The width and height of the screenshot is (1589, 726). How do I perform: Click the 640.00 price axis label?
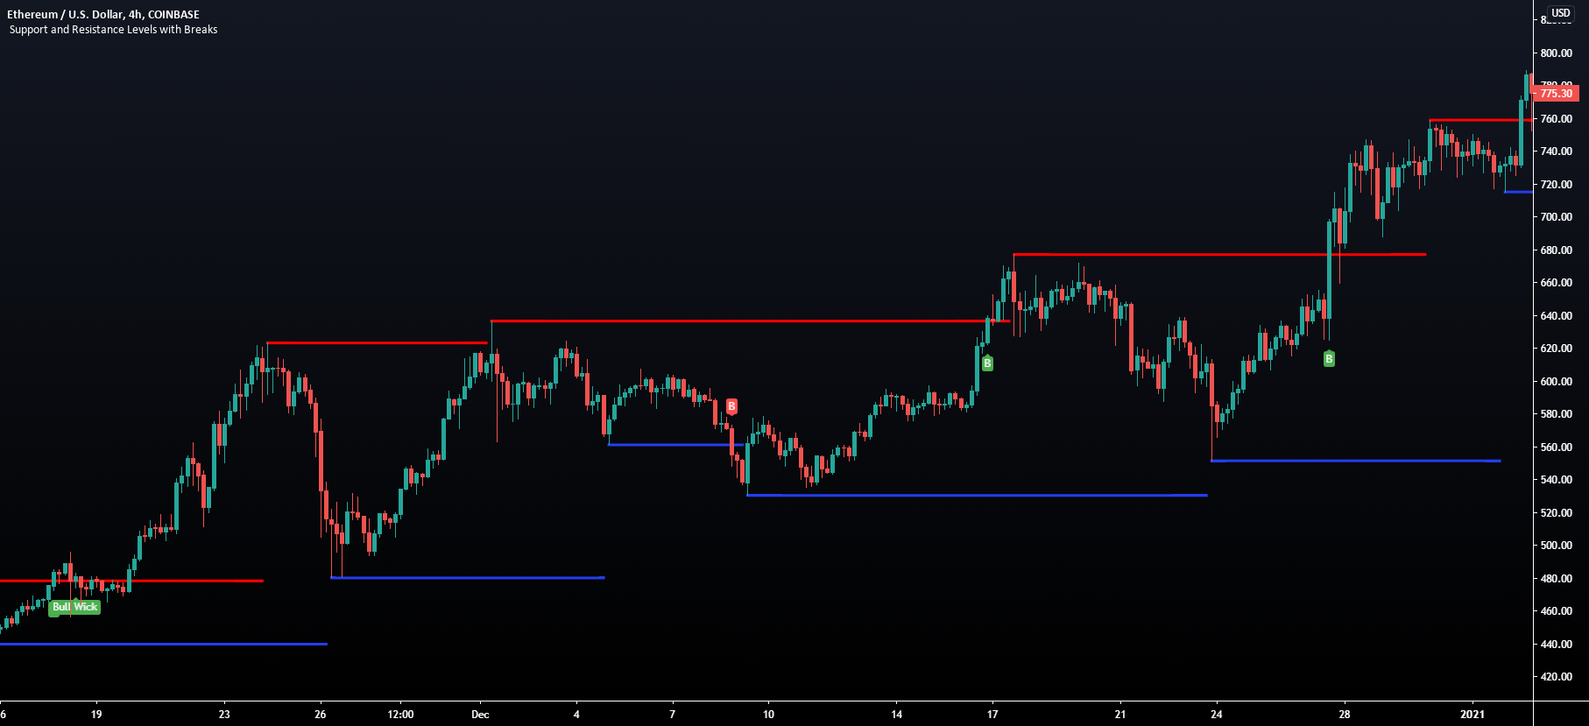pyautogui.click(x=1557, y=316)
